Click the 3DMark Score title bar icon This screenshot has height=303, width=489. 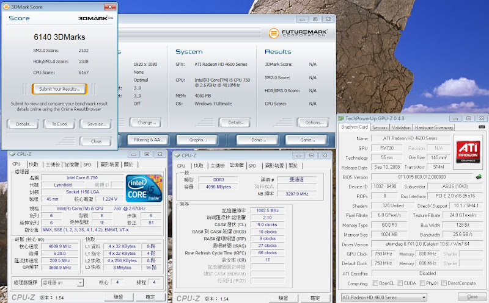click(x=6, y=7)
